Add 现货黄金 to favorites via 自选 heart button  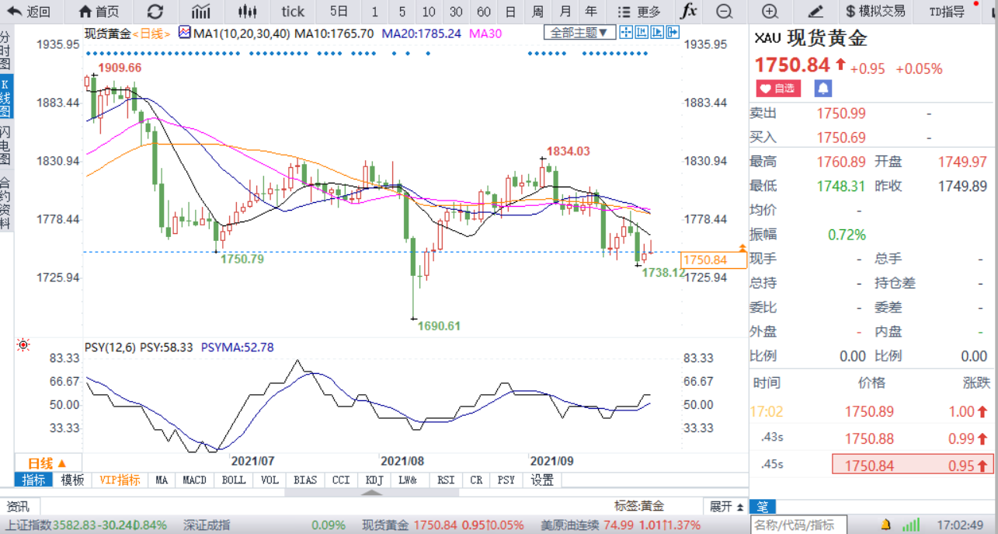click(777, 88)
